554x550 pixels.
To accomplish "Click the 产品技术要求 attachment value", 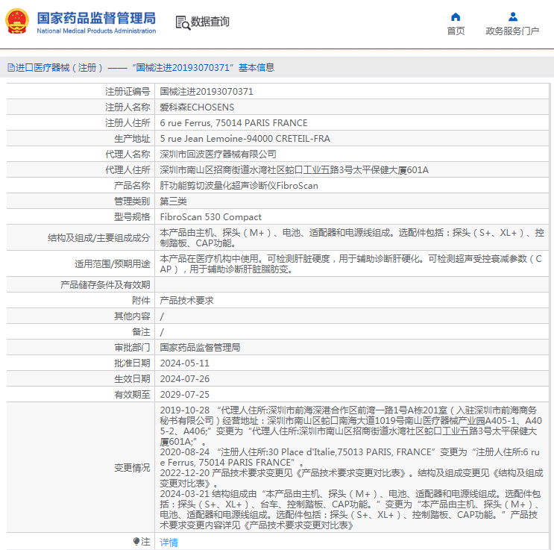I will tap(187, 300).
